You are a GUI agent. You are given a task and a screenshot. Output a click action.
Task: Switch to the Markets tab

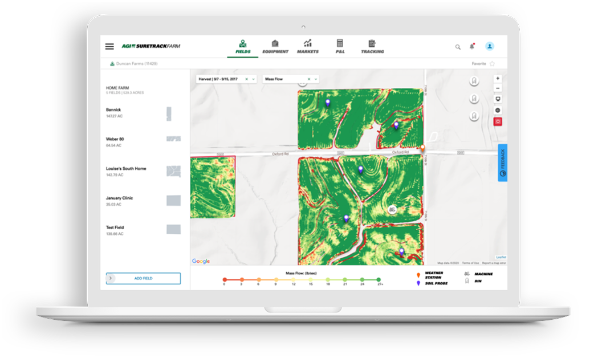(x=308, y=47)
